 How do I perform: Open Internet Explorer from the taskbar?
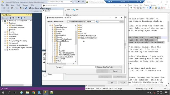(x=21, y=93)
